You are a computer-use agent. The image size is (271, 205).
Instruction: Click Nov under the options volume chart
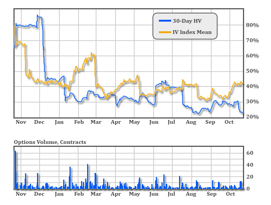pos(21,194)
